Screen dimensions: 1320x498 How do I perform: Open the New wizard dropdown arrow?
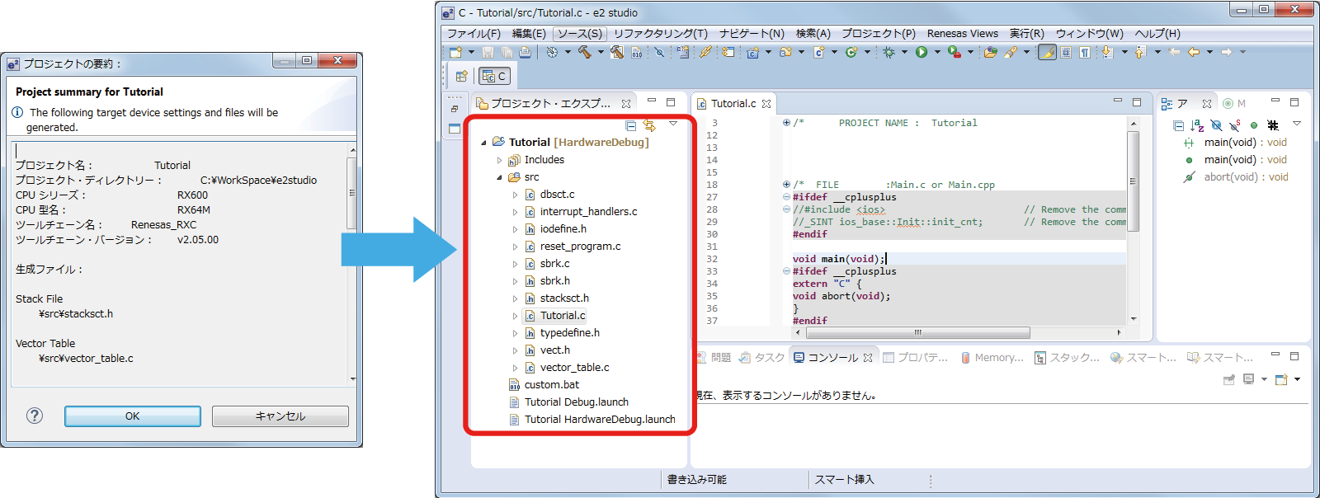[x=471, y=52]
